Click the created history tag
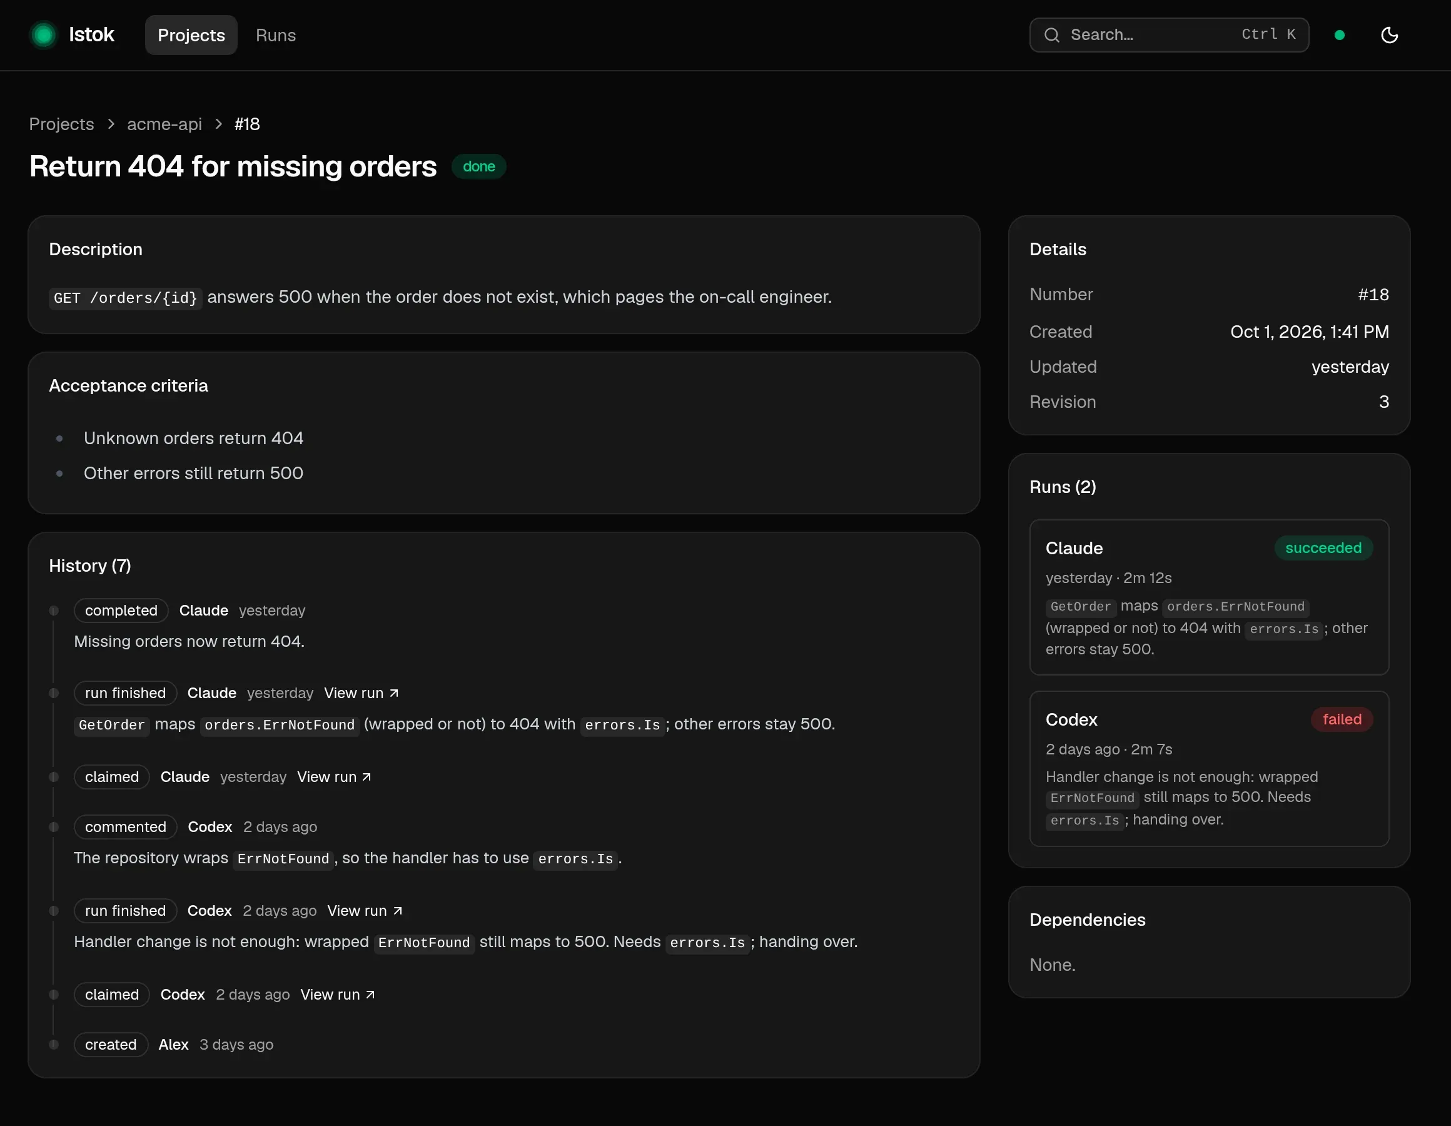Screen dimensions: 1451x1126 tap(111, 1045)
